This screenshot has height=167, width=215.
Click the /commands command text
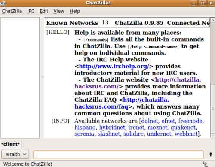coord(96,40)
